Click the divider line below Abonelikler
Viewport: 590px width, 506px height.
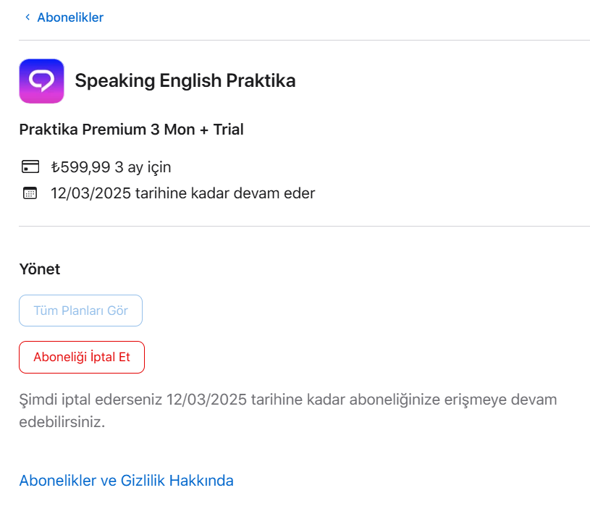(304, 41)
